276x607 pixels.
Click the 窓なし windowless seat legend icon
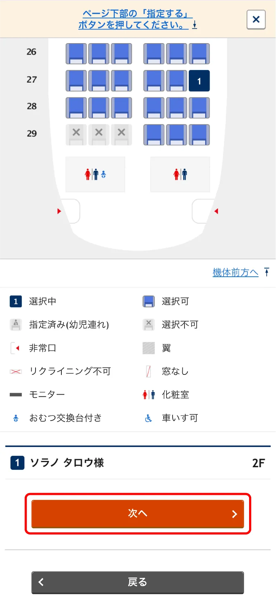coord(148,371)
